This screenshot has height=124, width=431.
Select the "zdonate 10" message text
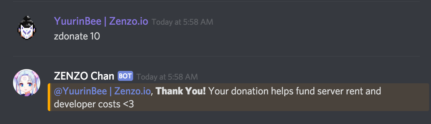click(77, 36)
